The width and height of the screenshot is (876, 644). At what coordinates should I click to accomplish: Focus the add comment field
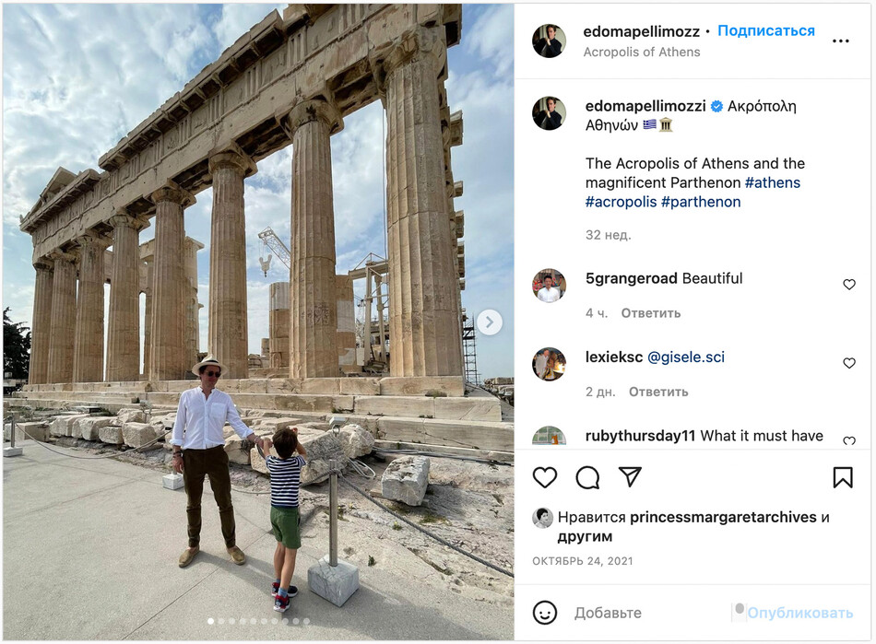coord(645,613)
